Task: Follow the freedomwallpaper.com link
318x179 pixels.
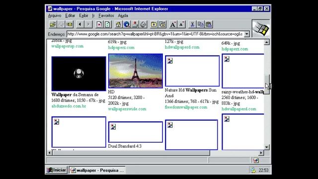Action: (186, 107)
